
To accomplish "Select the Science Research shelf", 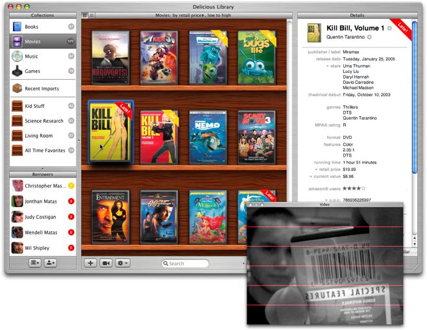I will (43, 121).
